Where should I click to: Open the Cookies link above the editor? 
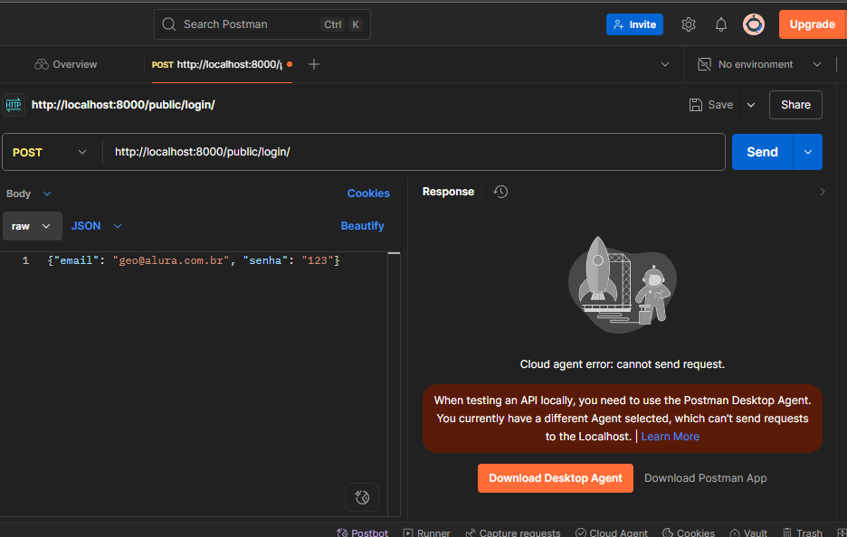[368, 193]
